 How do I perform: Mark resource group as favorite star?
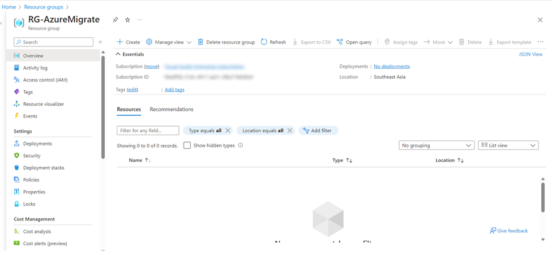tap(127, 20)
